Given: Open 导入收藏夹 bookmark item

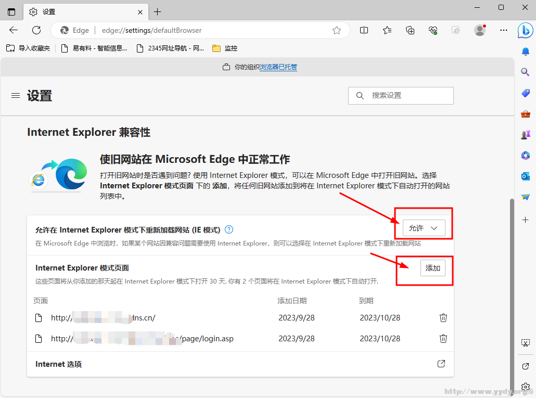Looking at the screenshot, I should point(28,48).
